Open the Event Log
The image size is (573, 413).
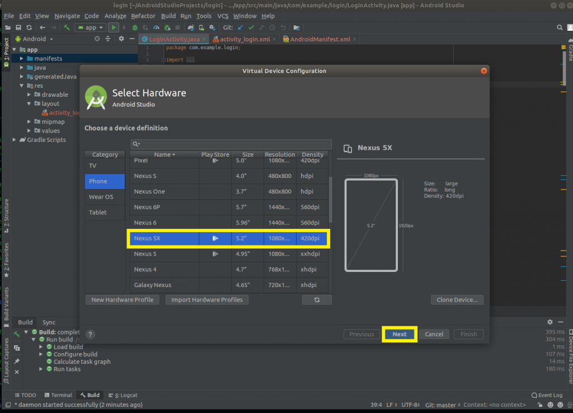pos(547,395)
